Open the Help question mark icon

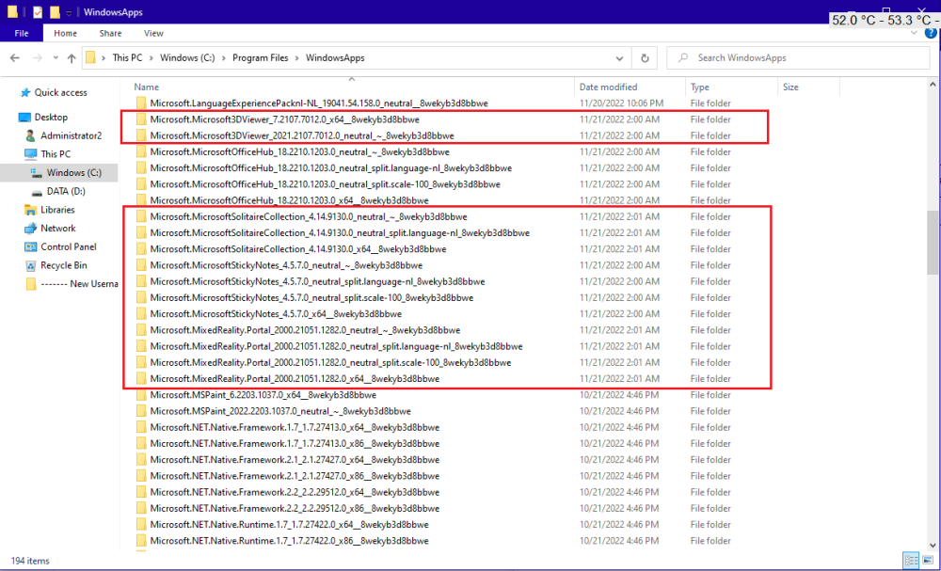tap(931, 33)
